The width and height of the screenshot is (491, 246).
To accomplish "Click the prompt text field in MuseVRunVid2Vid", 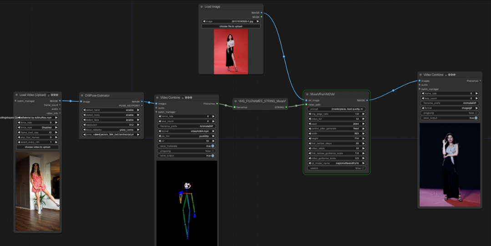I will coord(337,109).
